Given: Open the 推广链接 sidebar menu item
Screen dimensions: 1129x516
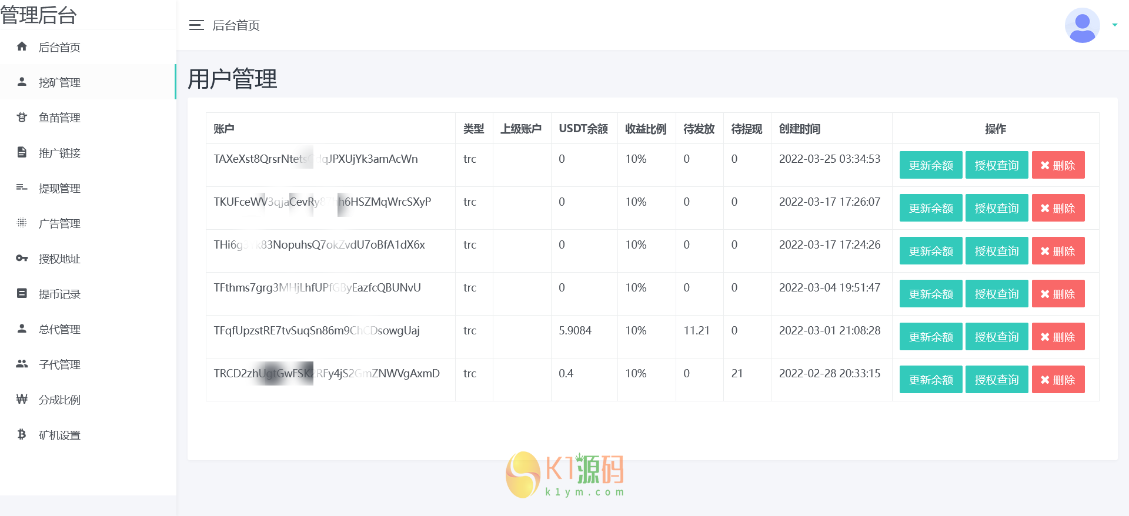Looking at the screenshot, I should point(88,153).
